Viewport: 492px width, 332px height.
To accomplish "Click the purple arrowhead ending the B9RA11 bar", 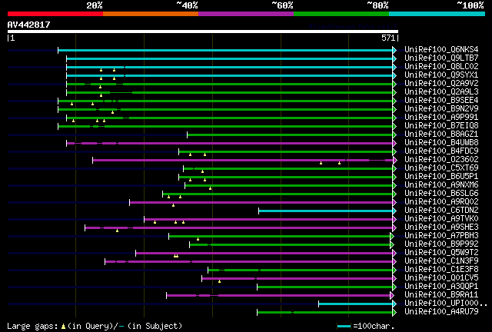I will pyautogui.click(x=392, y=295).
